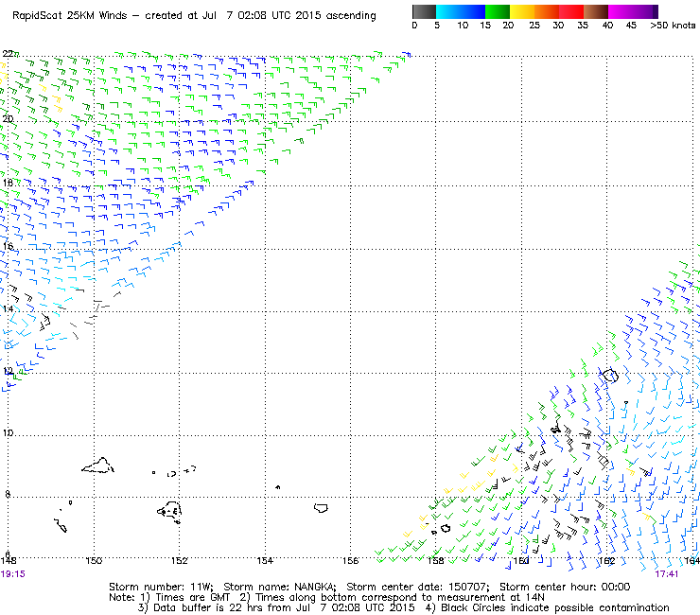
Task: Click the island outline near 155.3E 7.6N
Action: tap(321, 508)
